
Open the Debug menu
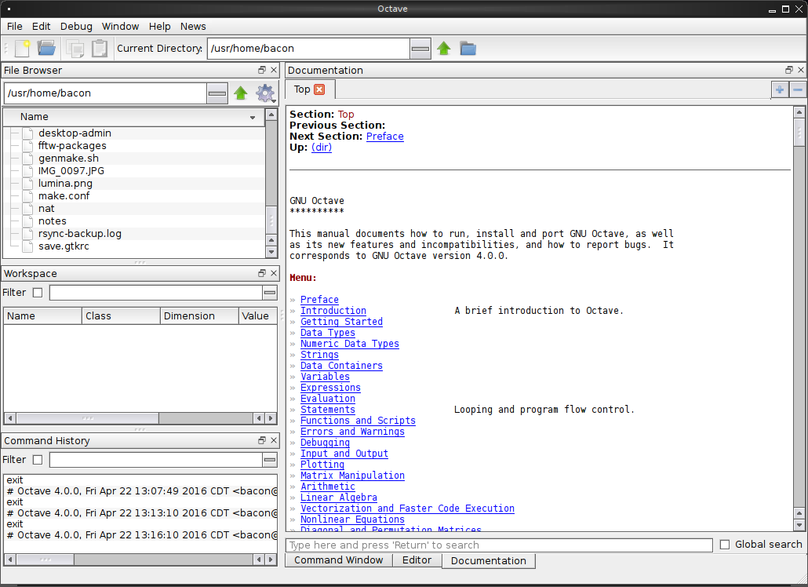pyautogui.click(x=76, y=26)
